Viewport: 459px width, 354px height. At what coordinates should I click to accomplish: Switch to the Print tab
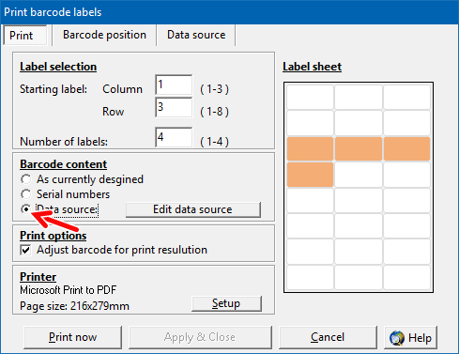click(x=25, y=35)
